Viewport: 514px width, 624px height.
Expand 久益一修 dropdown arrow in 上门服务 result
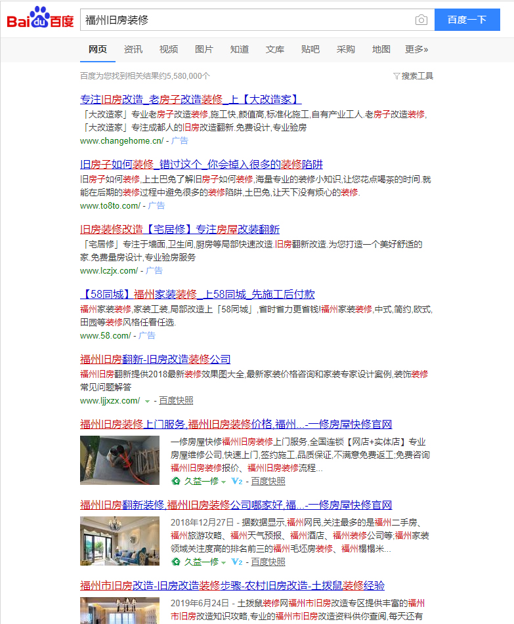coord(223,482)
